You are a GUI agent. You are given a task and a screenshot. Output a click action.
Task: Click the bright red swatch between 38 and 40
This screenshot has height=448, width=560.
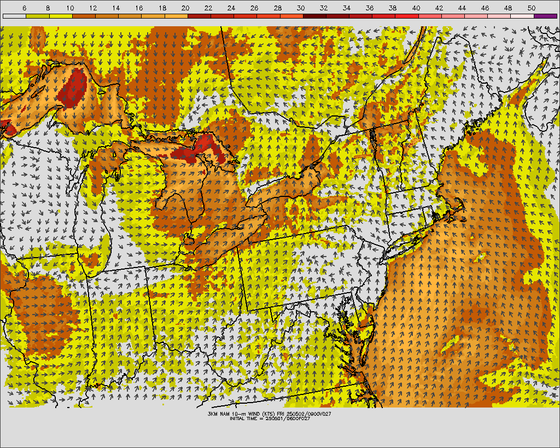point(407,16)
